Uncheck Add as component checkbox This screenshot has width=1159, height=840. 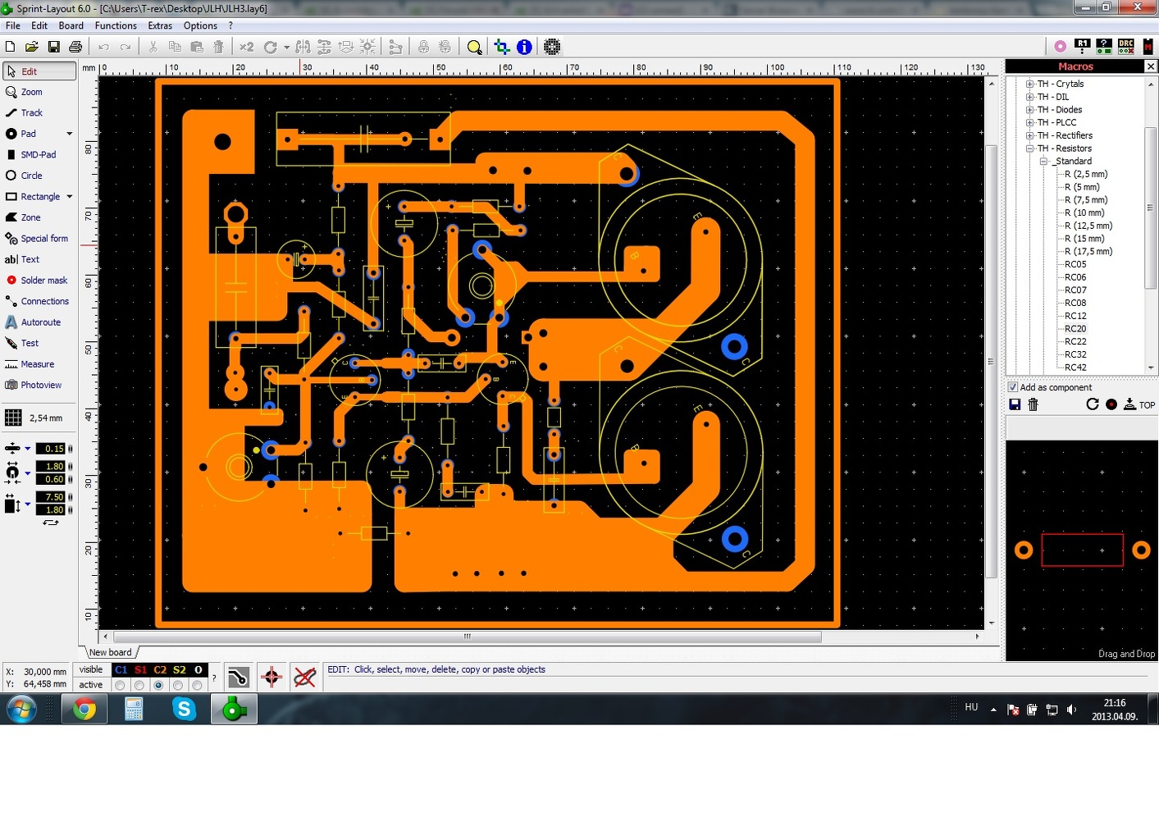pyautogui.click(x=1013, y=387)
